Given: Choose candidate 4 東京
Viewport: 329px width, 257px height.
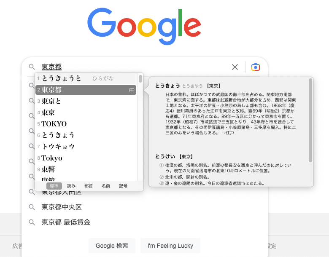Looking at the screenshot, I should (86, 112).
